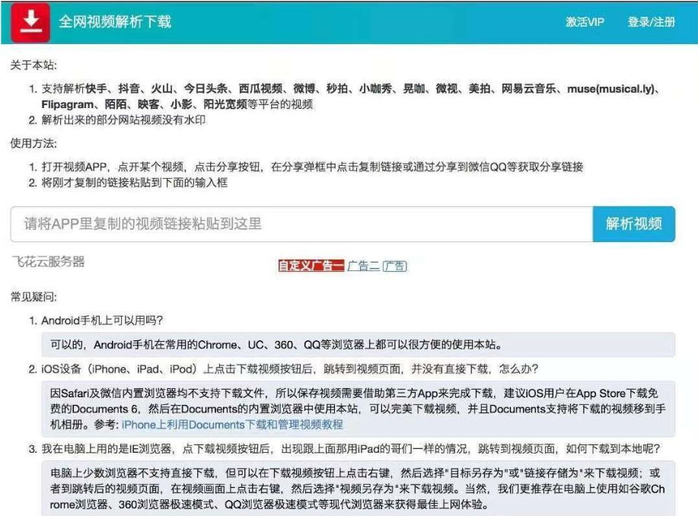Viewport: 698px width, 516px height.
Task: Click the supported platforms line starting 支持解析快手
Action: pos(352,96)
